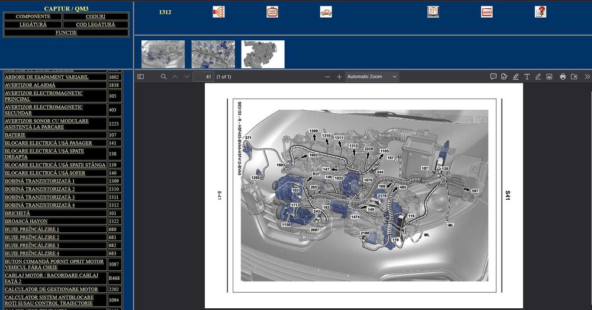The height and width of the screenshot is (310, 592).
Task: Add a comment annotation in the PDF toolbar
Action: coord(493,76)
